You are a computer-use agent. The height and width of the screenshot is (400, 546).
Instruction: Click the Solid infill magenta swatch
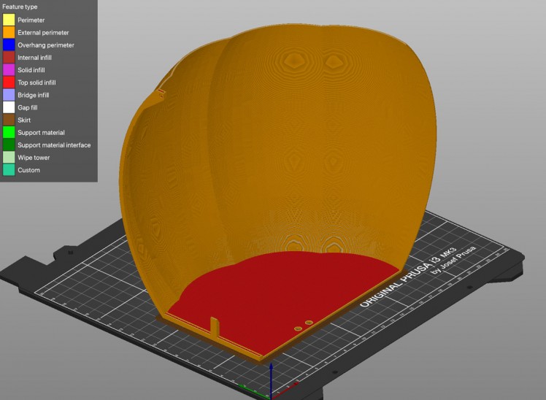click(9, 70)
